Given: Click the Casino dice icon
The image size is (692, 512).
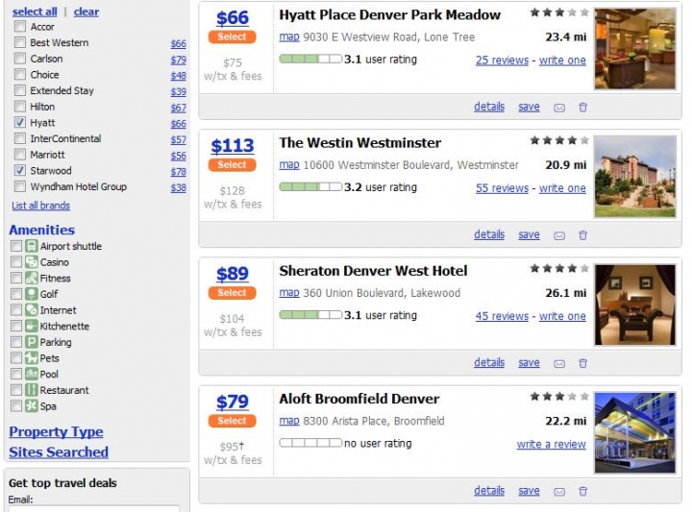Looking at the screenshot, I should [32, 262].
